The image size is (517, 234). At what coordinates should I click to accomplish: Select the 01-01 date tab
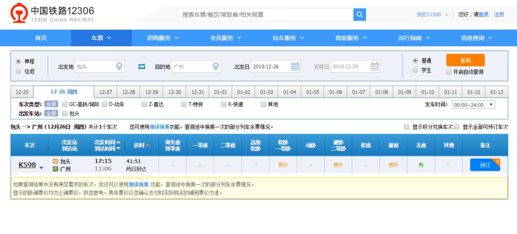[x=221, y=92]
